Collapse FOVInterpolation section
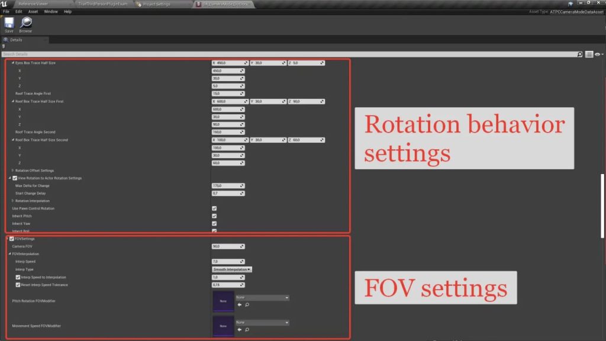 (x=9, y=254)
